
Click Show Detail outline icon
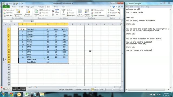coord(119,10)
